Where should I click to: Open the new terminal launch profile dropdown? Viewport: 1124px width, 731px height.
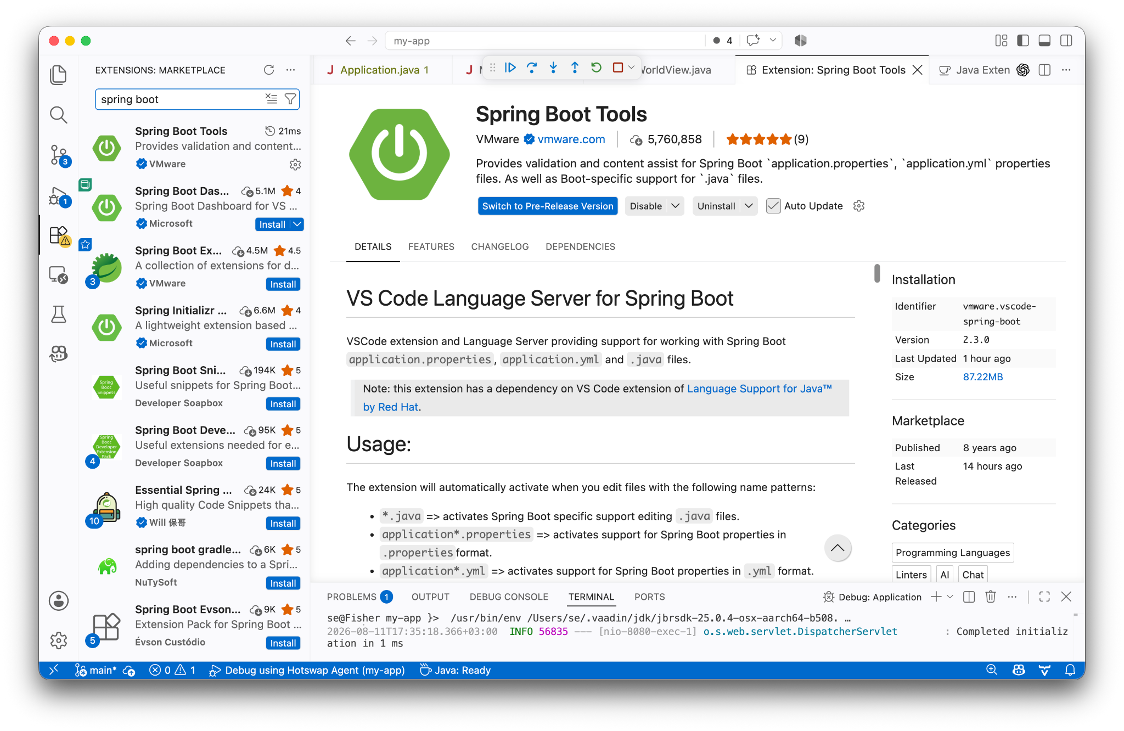tap(950, 597)
